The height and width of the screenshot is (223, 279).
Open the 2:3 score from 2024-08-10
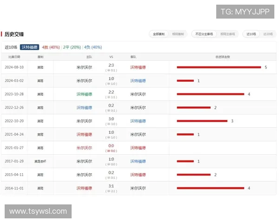tap(111, 66)
